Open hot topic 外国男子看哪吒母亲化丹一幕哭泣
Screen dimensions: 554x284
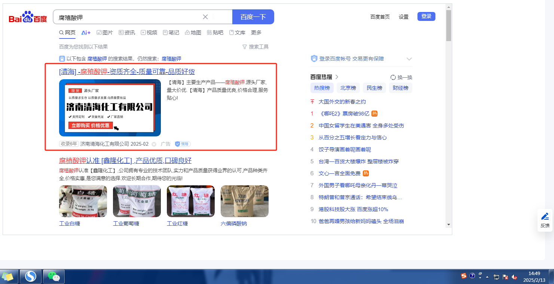click(358, 185)
